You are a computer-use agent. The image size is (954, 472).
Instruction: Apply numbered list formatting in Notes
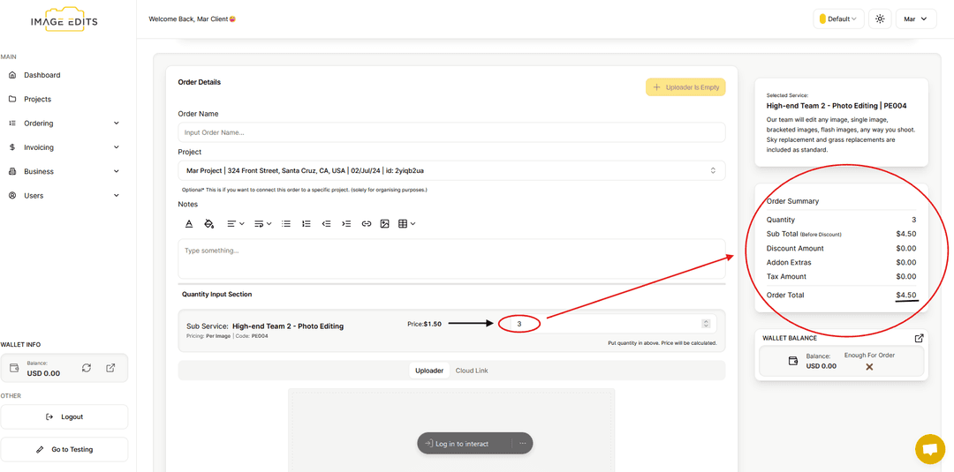[x=307, y=224]
